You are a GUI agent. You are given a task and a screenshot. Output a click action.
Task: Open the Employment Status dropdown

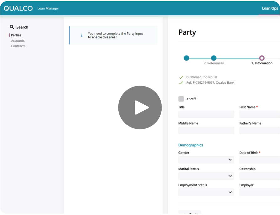pyautogui.click(x=206, y=192)
